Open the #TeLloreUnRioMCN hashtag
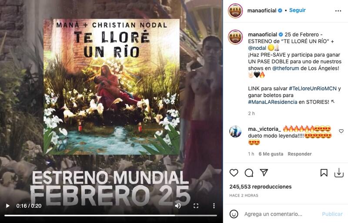This screenshot has width=348, height=223. pyautogui.click(x=312, y=89)
